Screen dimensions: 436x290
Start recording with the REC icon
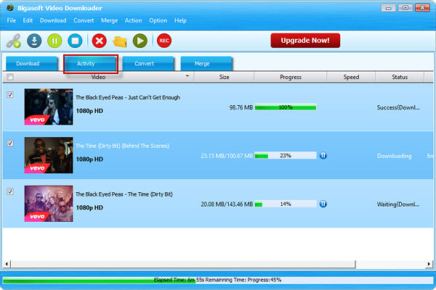[x=164, y=41]
